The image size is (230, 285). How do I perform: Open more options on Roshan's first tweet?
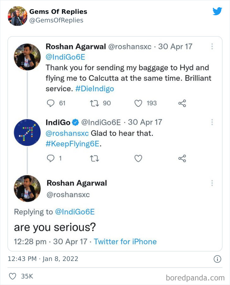(x=212, y=46)
